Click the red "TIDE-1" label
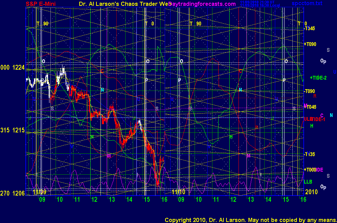337x223 pixels. point(318,119)
